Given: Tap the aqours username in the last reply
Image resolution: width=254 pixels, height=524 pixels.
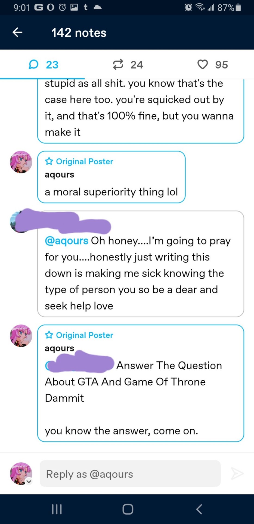Looking at the screenshot, I should tap(59, 348).
